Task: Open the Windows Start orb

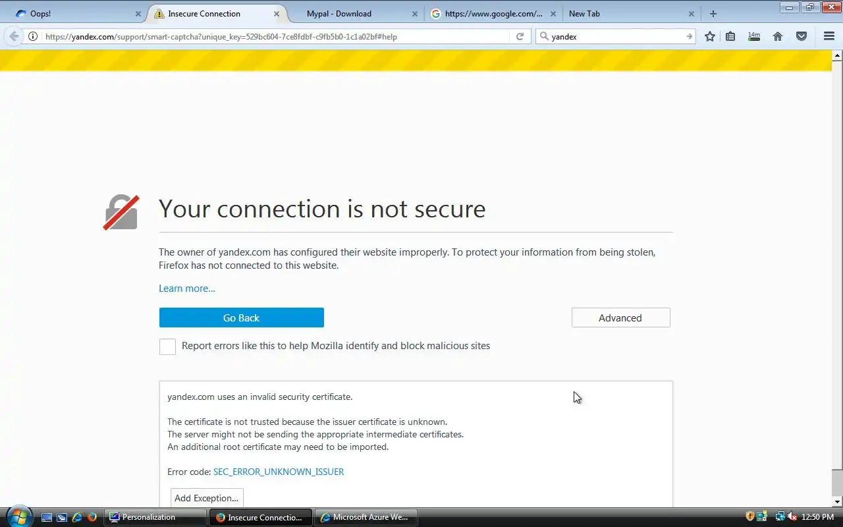Action: click(18, 517)
